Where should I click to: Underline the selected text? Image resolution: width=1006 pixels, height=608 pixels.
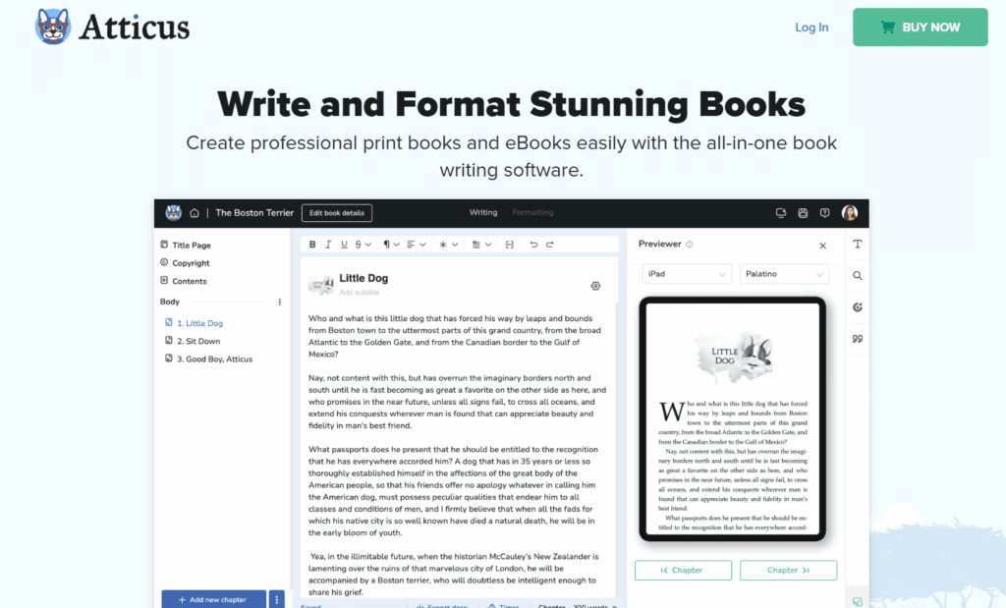point(343,244)
